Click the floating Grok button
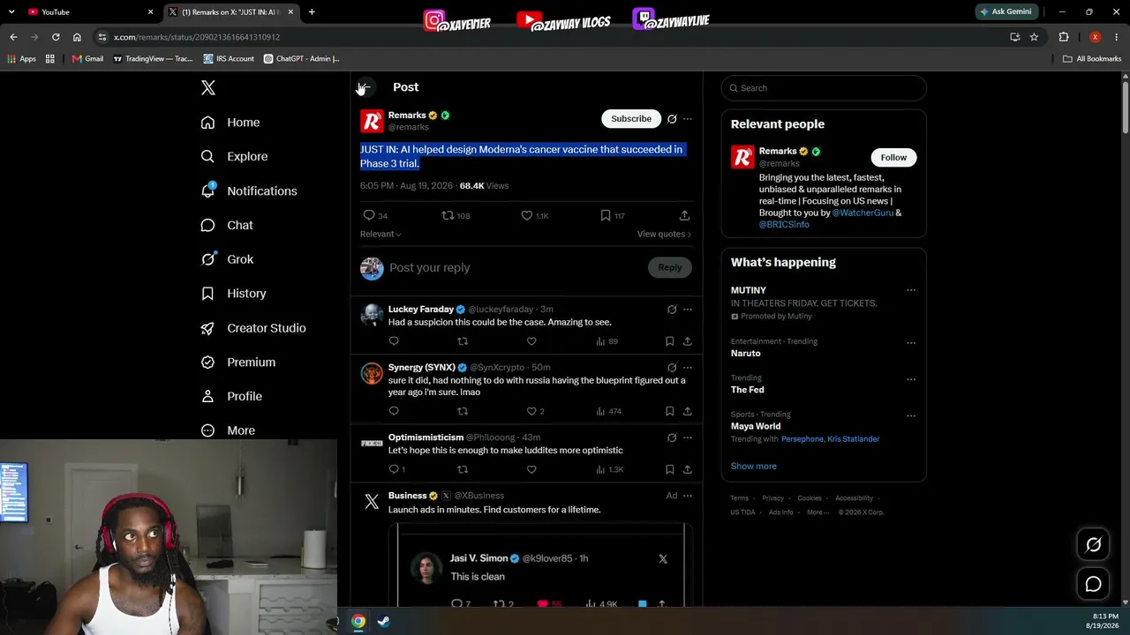This screenshot has width=1130, height=635. [1093, 545]
